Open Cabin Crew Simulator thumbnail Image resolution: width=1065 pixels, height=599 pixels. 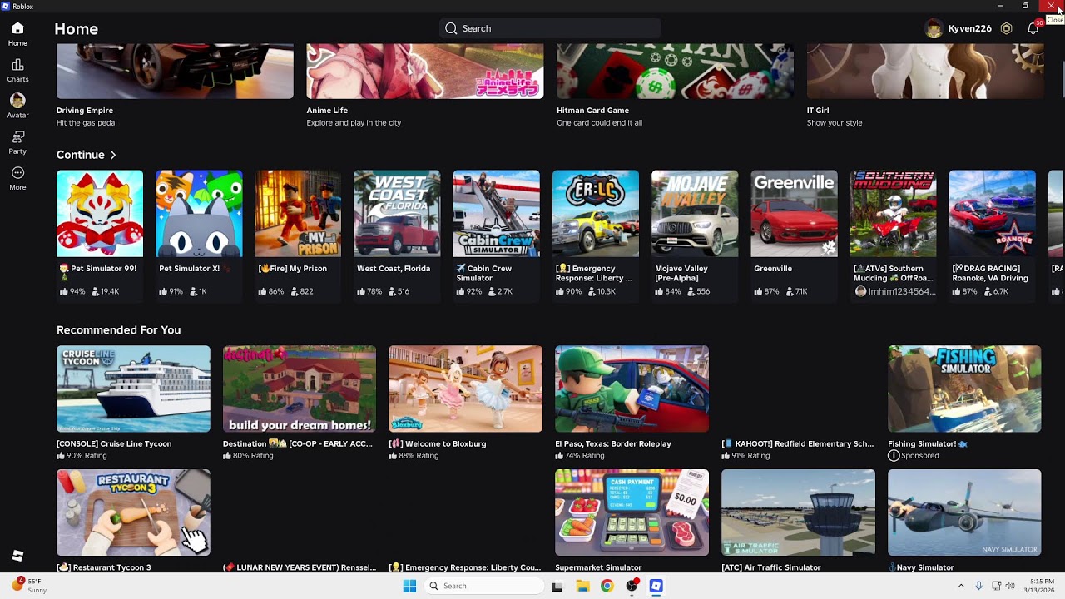[497, 214]
